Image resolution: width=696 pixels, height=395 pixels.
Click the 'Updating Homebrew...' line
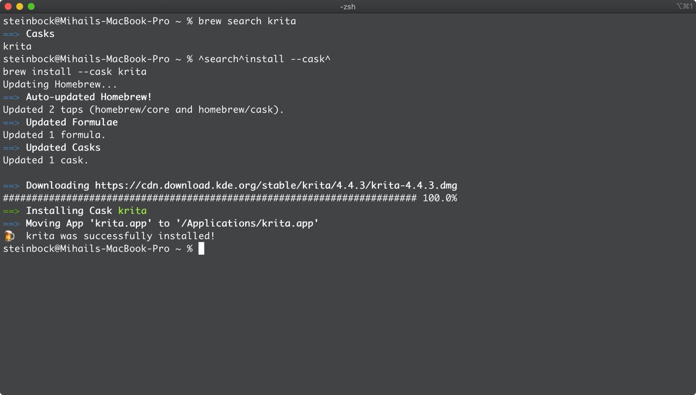pyautogui.click(x=60, y=84)
